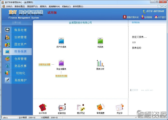
Task: Click the 仓库期间 2008-02 status field
Action: pos(51,117)
